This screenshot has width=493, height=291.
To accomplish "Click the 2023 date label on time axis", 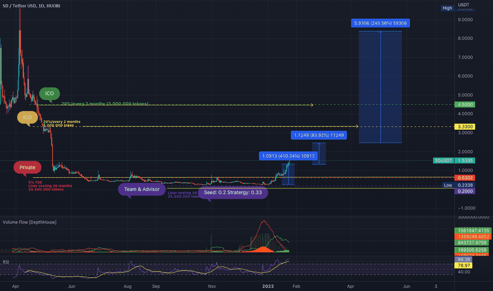I will click(x=268, y=286).
